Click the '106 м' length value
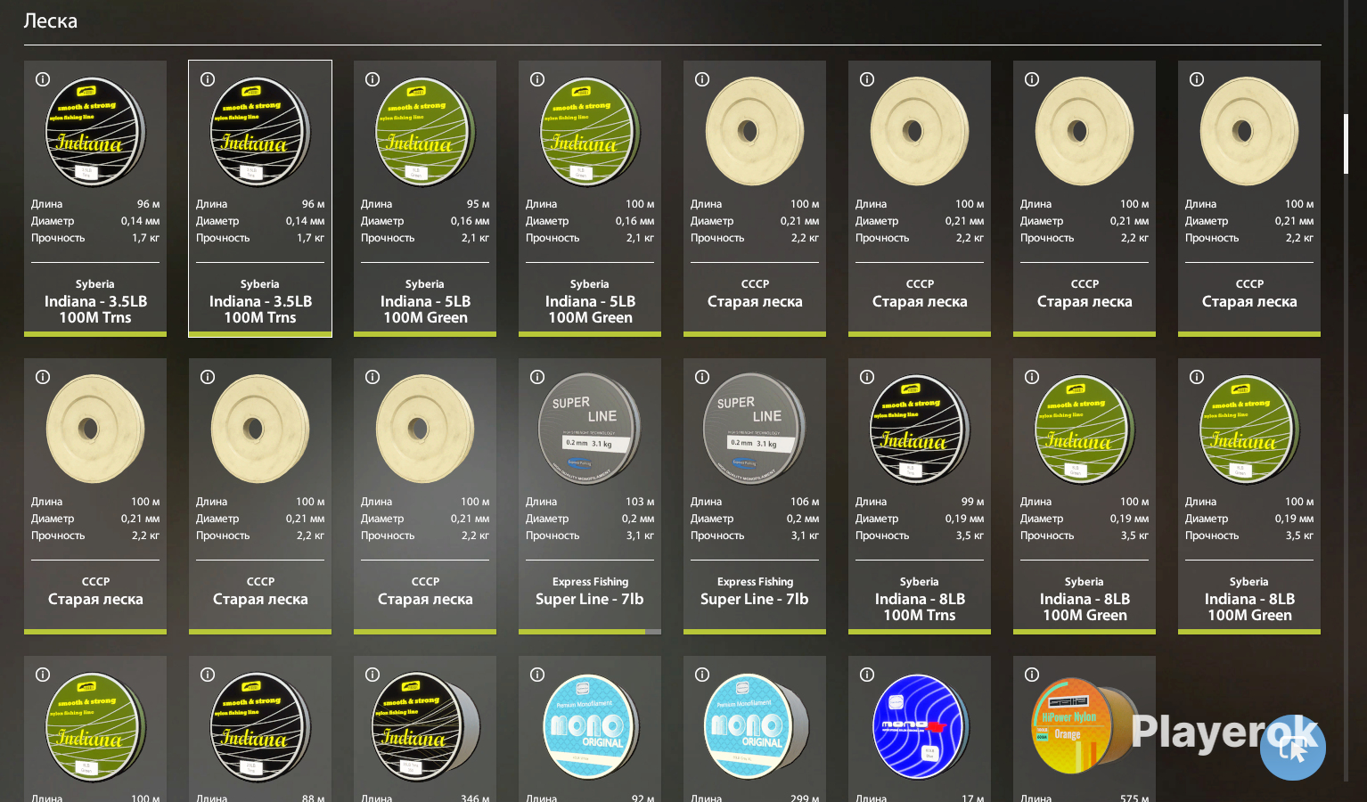Image resolution: width=1367 pixels, height=802 pixels. point(805,502)
